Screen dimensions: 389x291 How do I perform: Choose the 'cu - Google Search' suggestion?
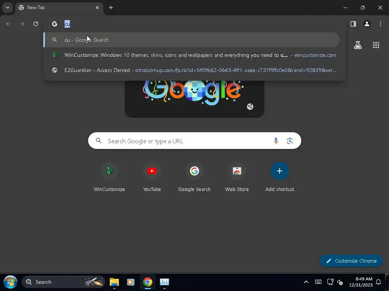[x=191, y=40]
